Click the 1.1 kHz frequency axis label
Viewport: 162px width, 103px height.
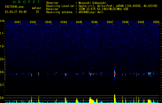[x=2, y=33]
